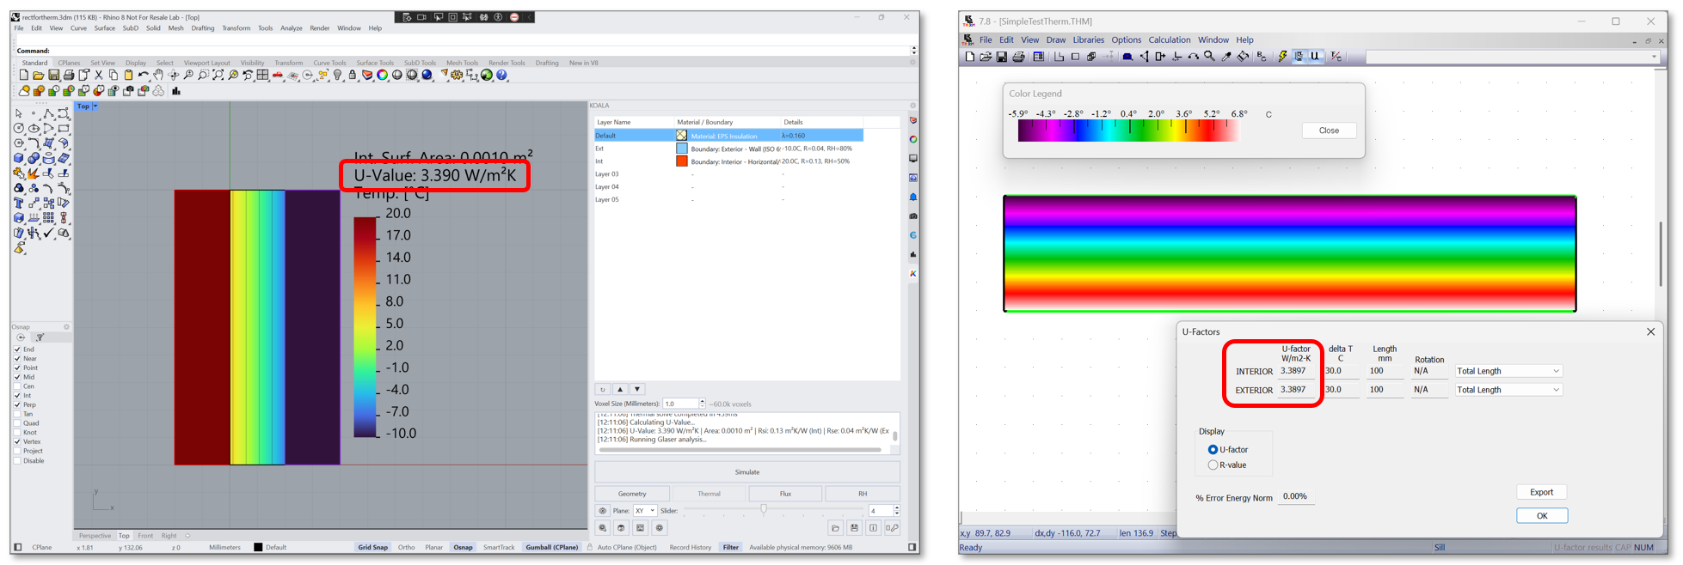Switch to the Perspective viewport tab

click(95, 536)
